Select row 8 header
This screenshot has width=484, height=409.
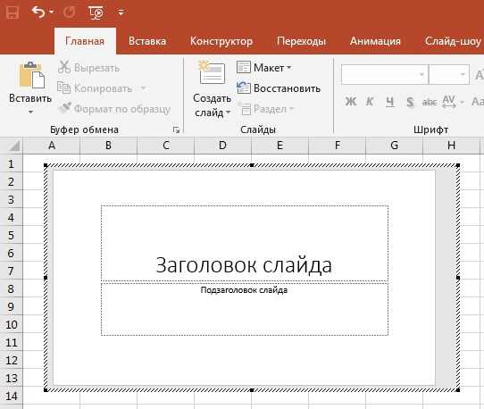(11, 289)
